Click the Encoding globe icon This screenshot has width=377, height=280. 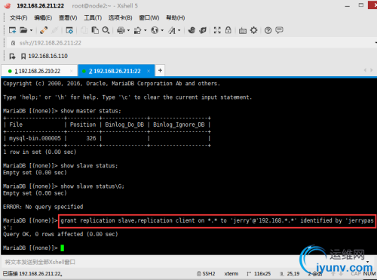155,30
